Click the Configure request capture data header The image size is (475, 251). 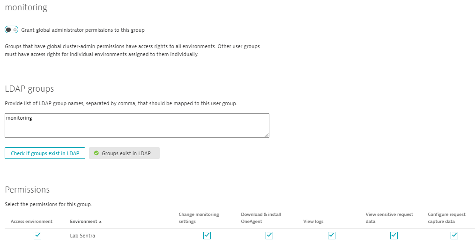pos(446,218)
